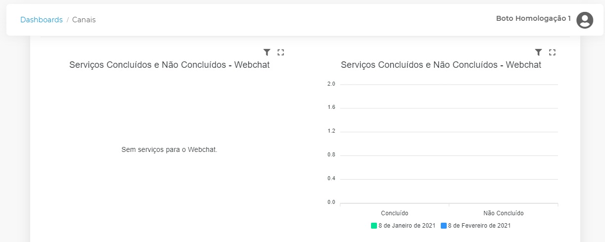Click the Não Concluído axis category label
Screen dimensions: 605x242
[x=503, y=213]
